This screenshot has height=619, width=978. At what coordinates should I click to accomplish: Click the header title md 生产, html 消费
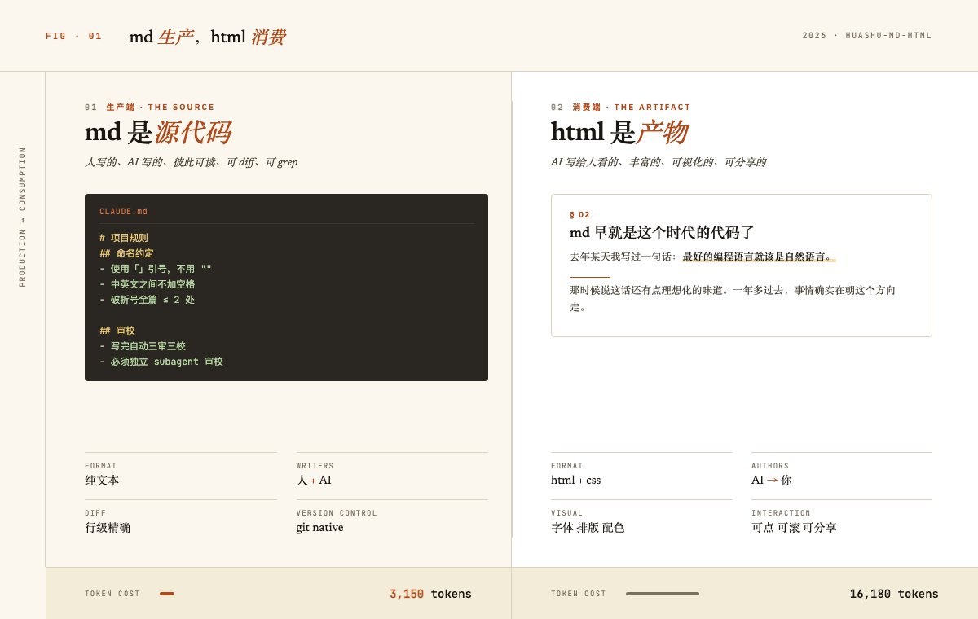click(207, 37)
